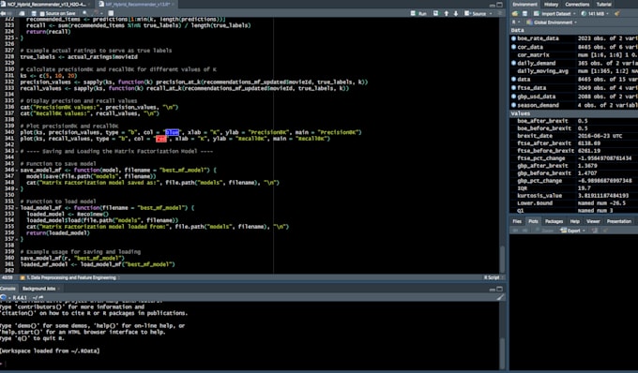Click the blue color swatch in code
This screenshot has width=638, height=373.
coord(172,132)
